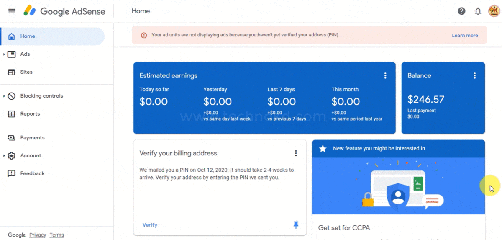Click Learn more in the PIN alert

click(465, 36)
